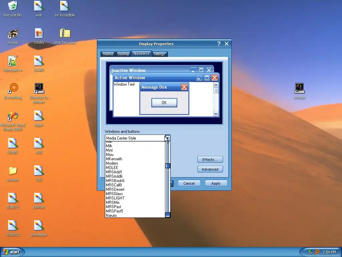
Task: Click the safely remove hardware tray icon
Action: pyautogui.click(x=311, y=252)
